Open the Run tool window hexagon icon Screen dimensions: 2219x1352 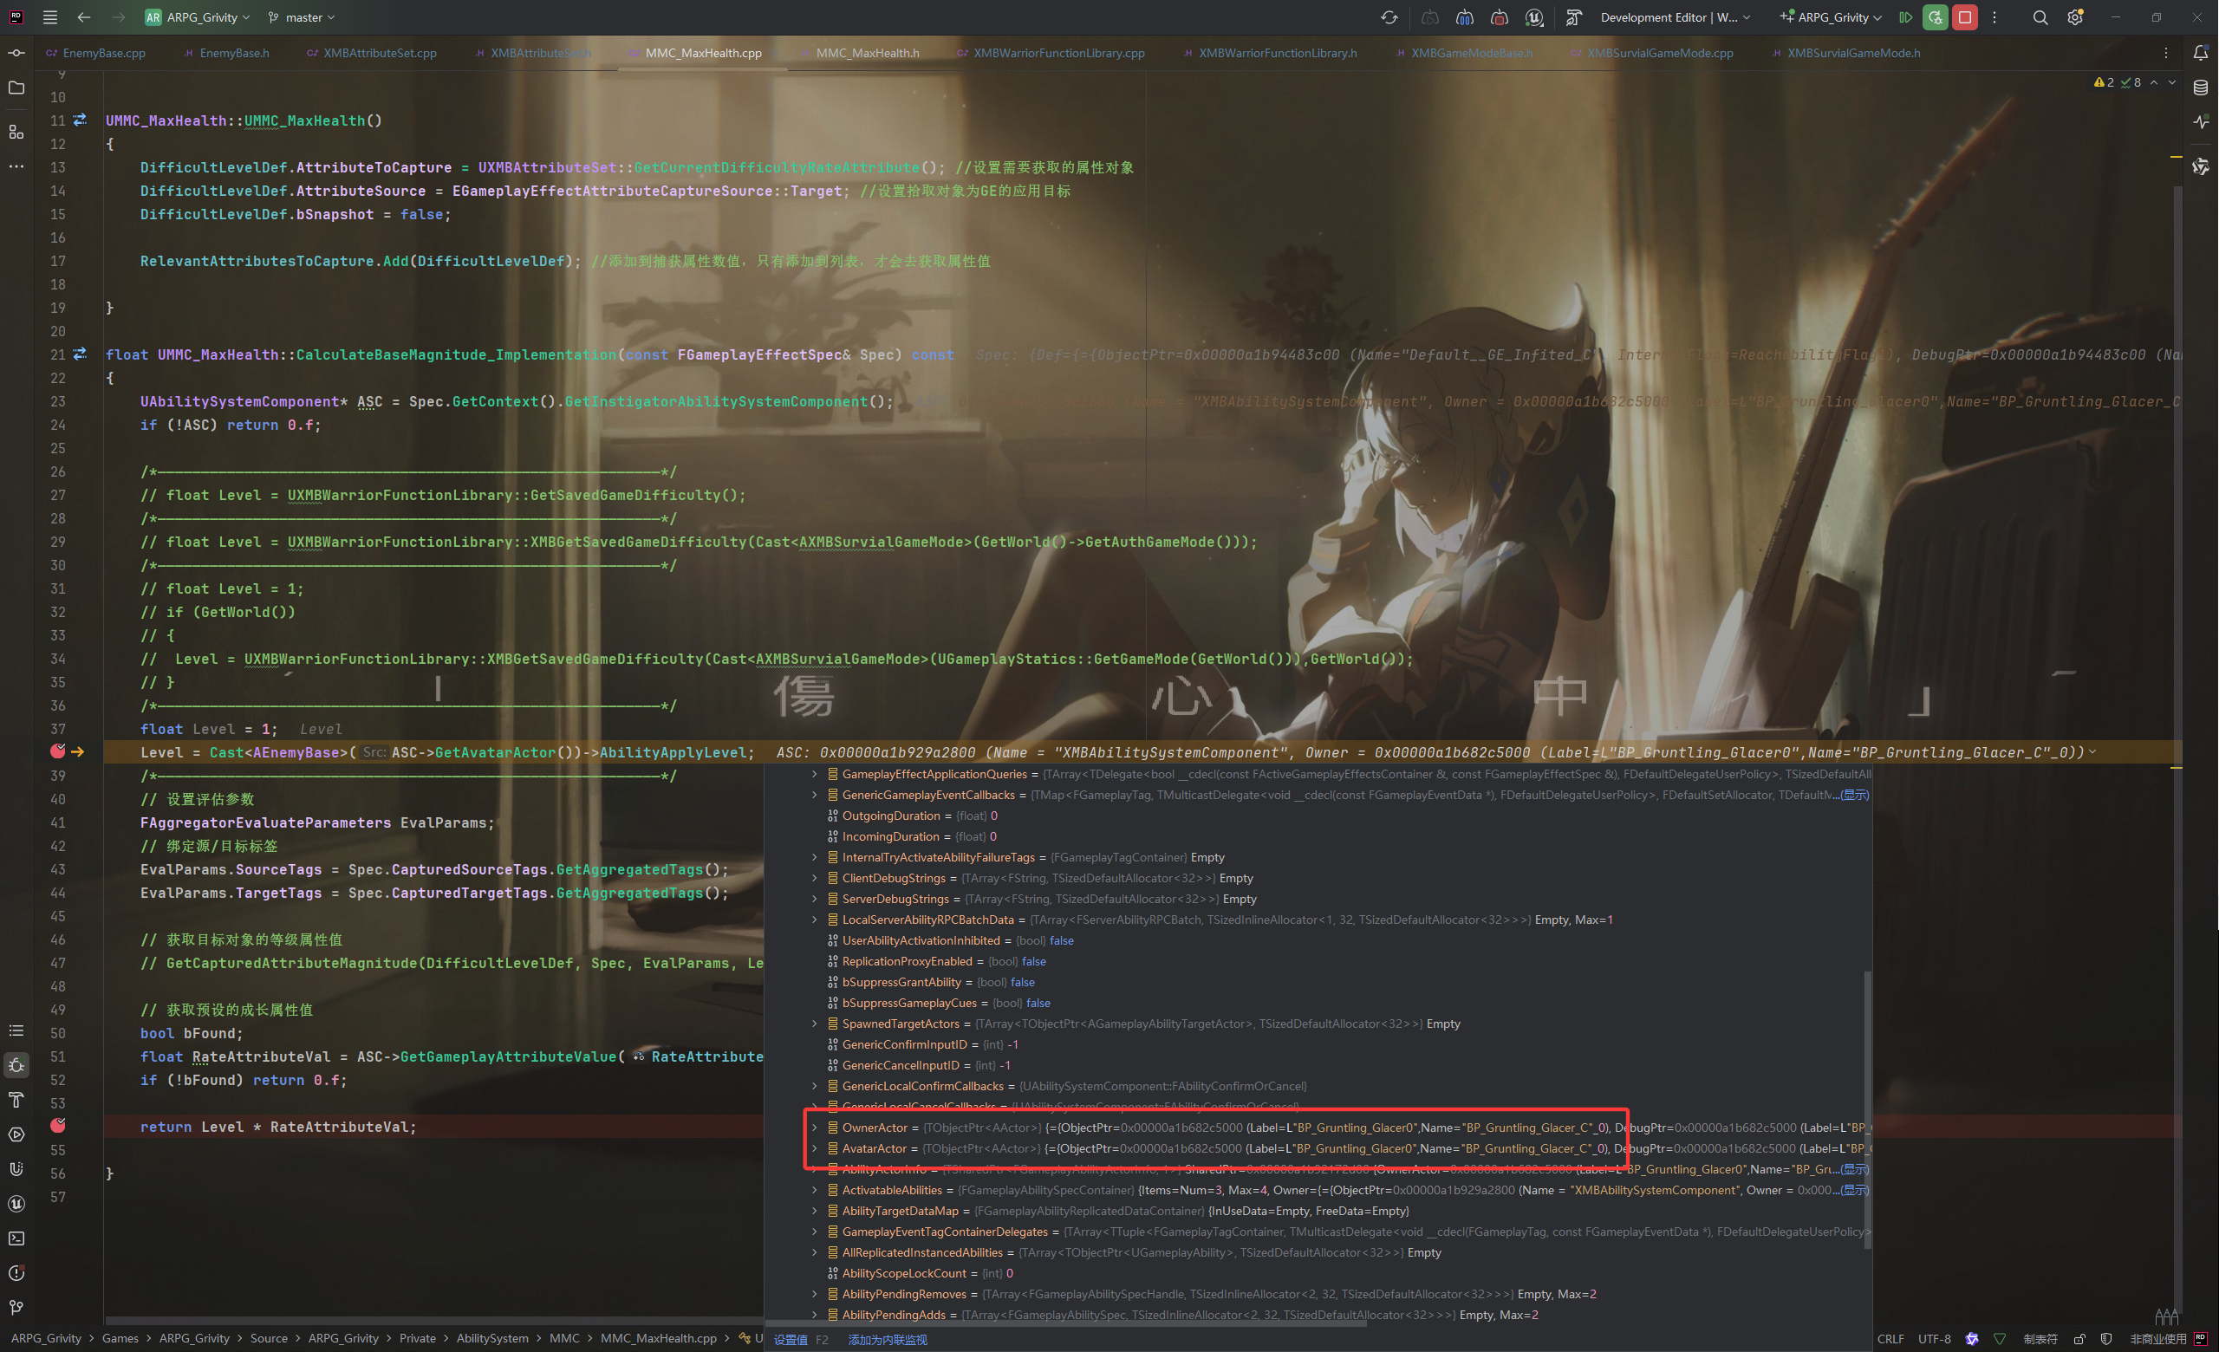click(16, 1134)
